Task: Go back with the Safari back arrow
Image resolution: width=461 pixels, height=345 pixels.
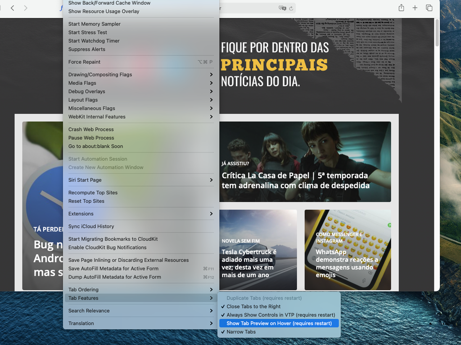Action: (12, 8)
